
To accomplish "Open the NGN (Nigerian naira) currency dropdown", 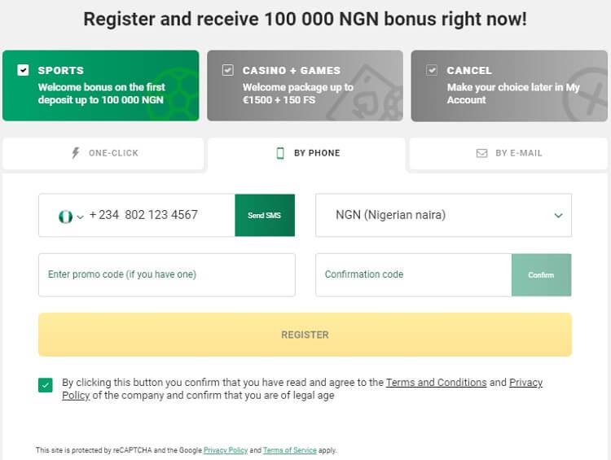I will pyautogui.click(x=443, y=215).
